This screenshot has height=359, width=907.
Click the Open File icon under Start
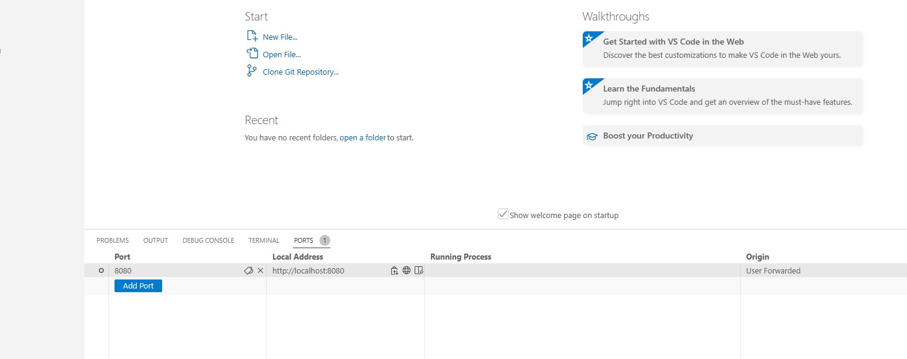(x=253, y=54)
